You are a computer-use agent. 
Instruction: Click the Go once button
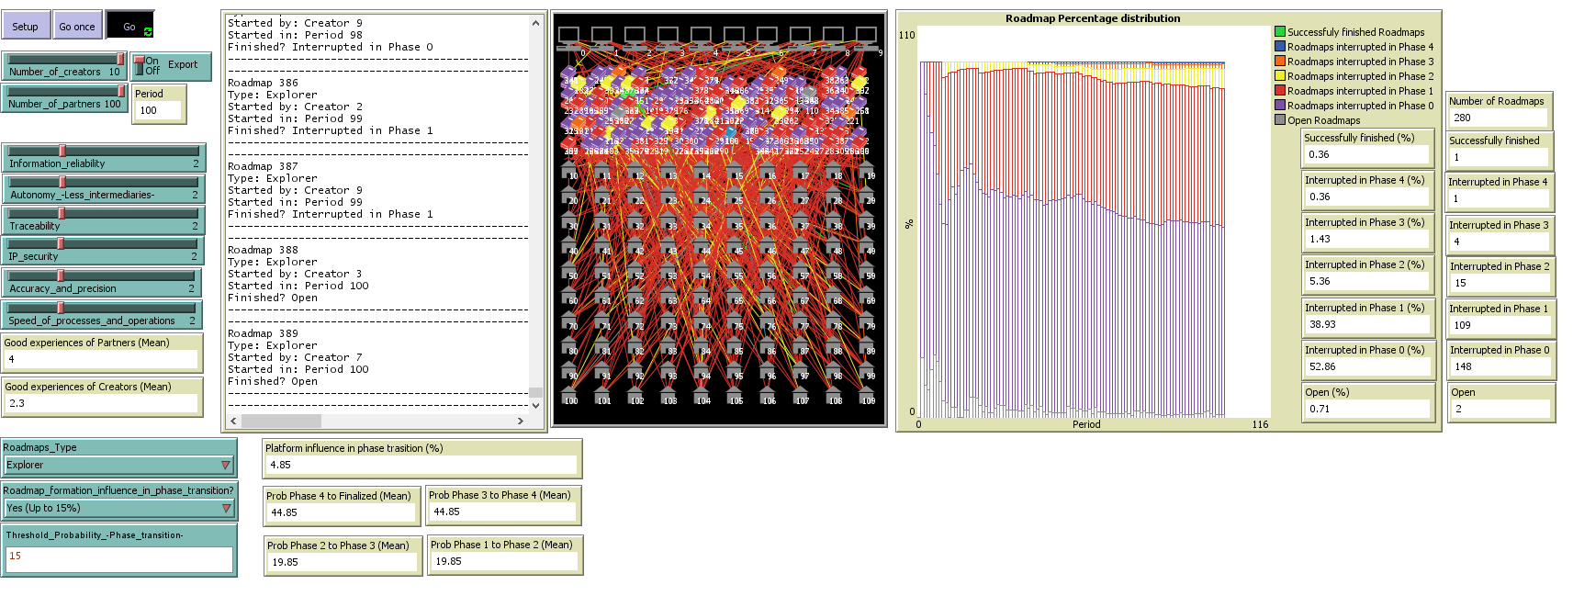coord(77,26)
